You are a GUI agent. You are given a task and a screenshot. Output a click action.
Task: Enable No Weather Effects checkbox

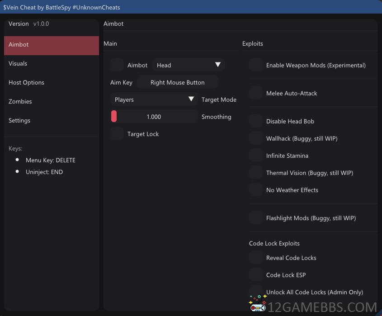[255, 190]
